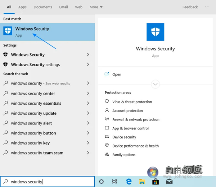Click the Open icon in the preview pane

click(x=107, y=74)
